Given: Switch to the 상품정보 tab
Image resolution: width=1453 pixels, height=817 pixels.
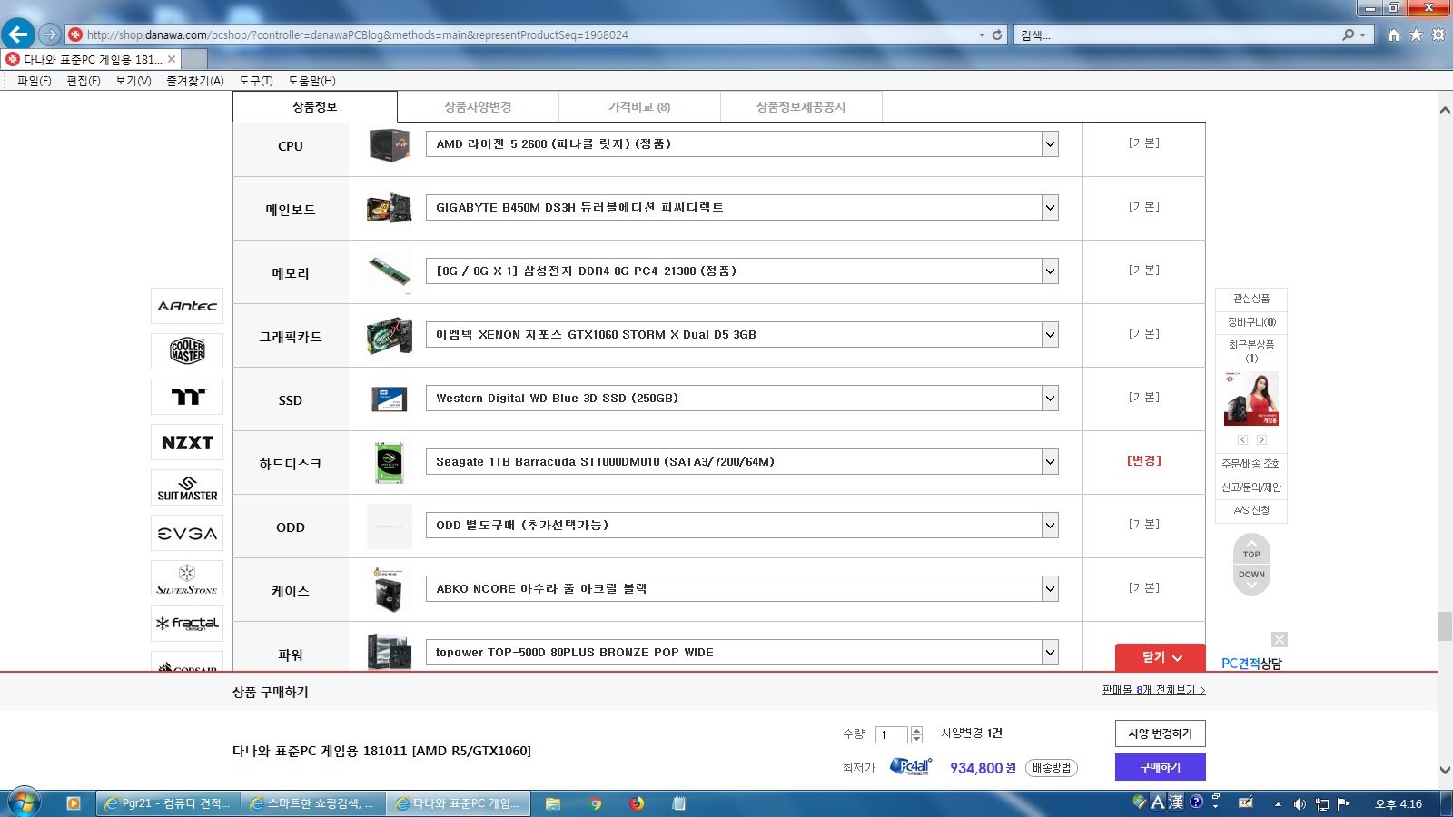Looking at the screenshot, I should click(x=315, y=106).
